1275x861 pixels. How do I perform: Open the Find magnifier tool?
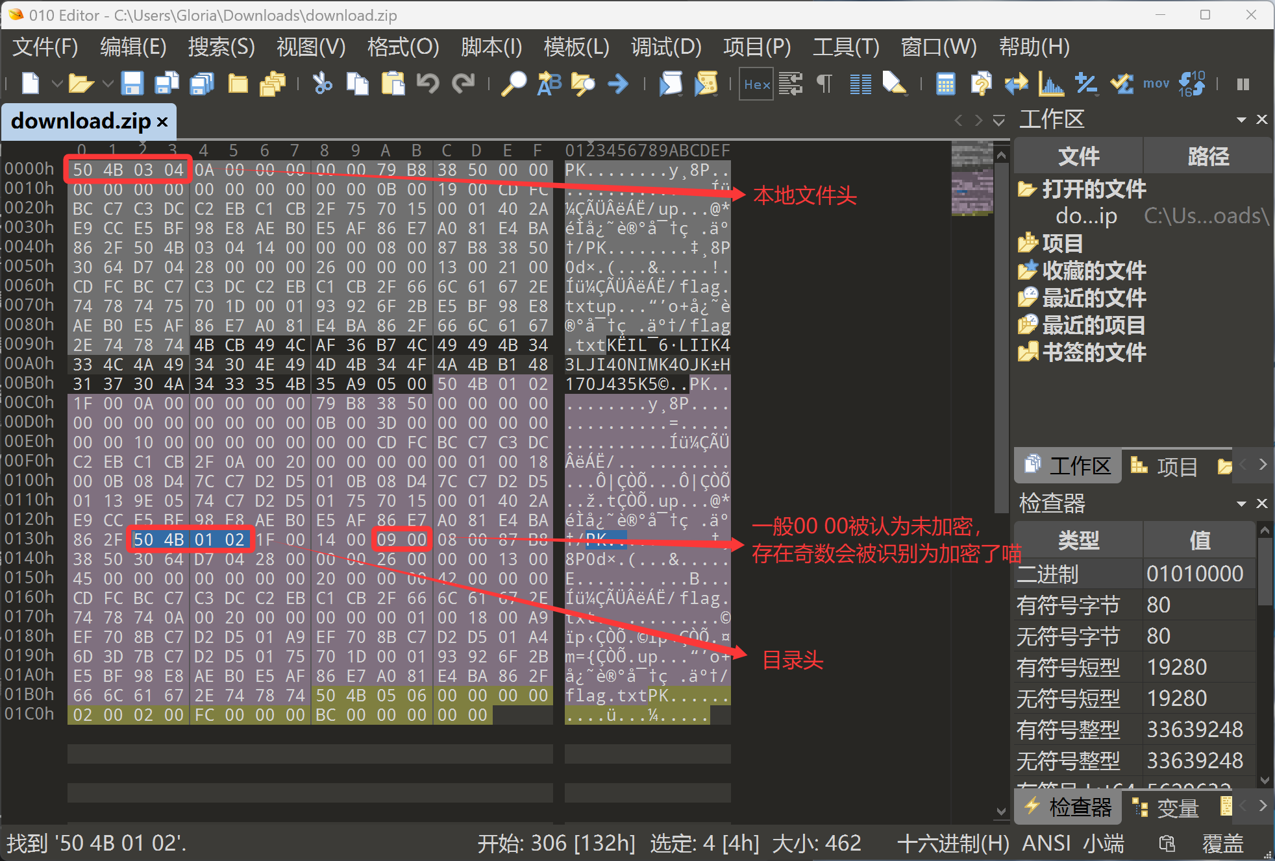pos(514,84)
